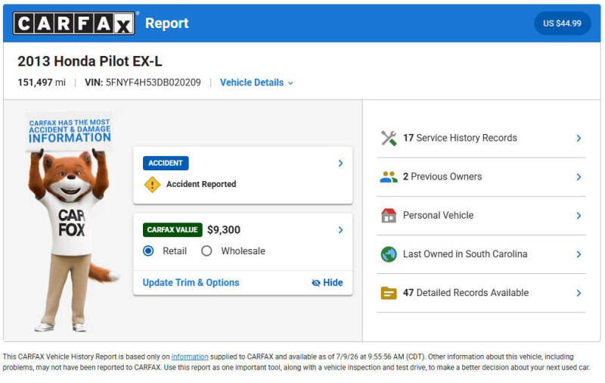This screenshot has width=605, height=383.
Task: Click the wrench Service History icon
Action: pos(389,139)
